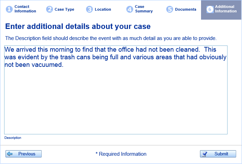Click the small Description field label

point(13,138)
